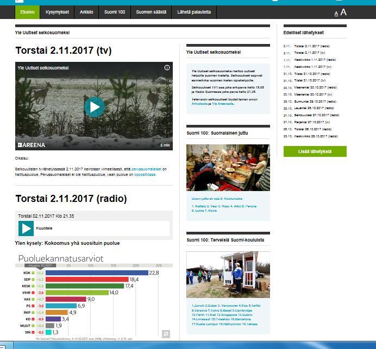376x349 pixels.
Task: Play the radio broadcast Kuuntele button
Action: click(26, 229)
